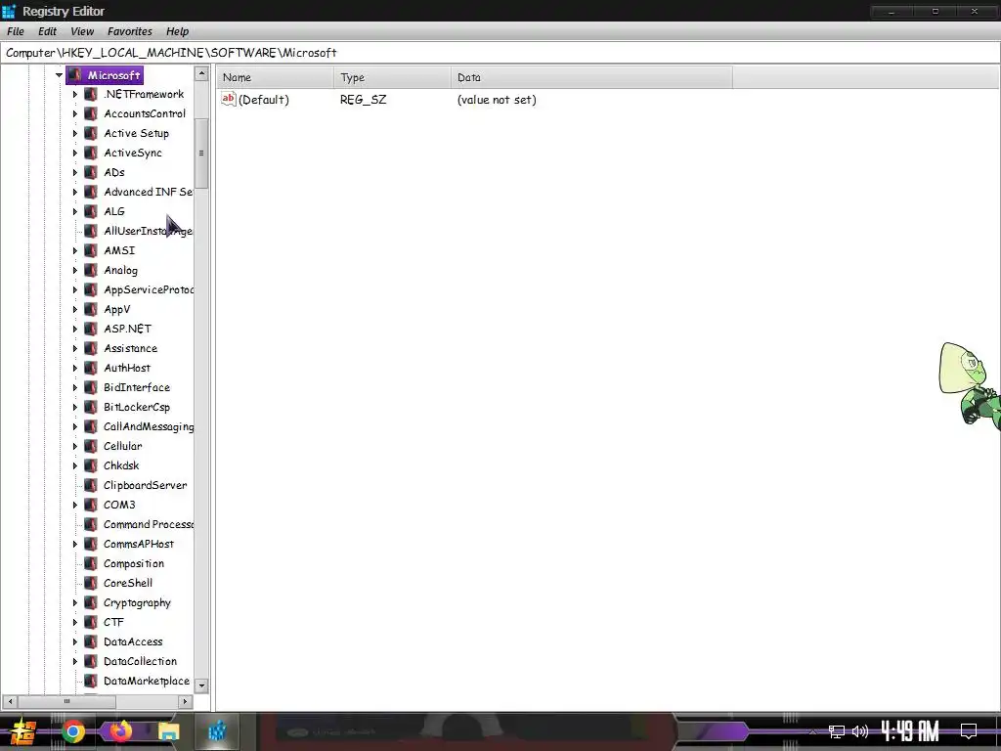
Task: Click the DataAccess key folder icon
Action: (91, 641)
